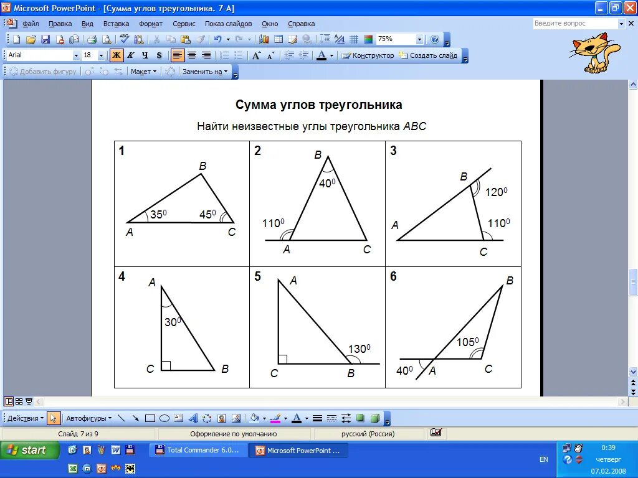638x478 pixels.
Task: Open Microsoft Office help question icon
Action: (434, 39)
